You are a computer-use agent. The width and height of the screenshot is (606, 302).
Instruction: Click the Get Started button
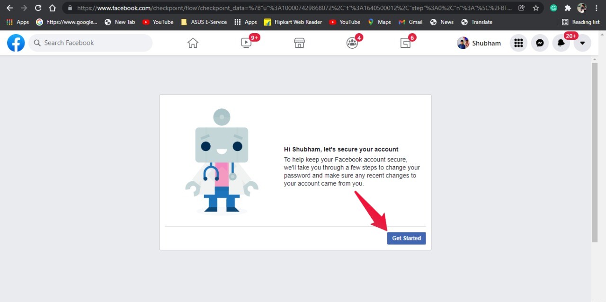coord(406,238)
